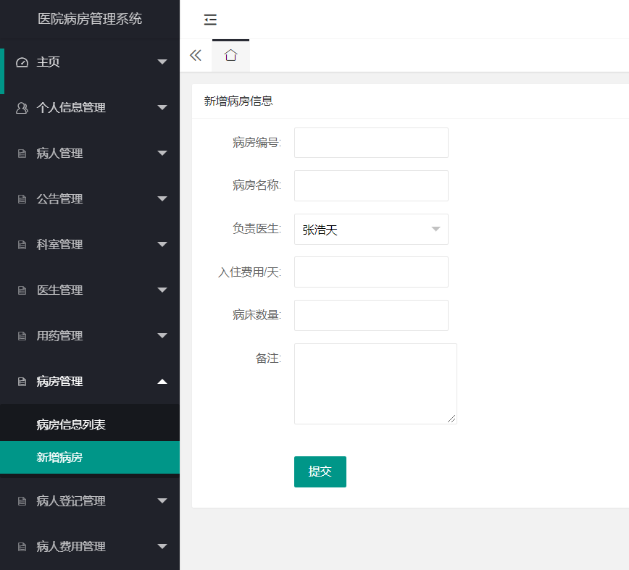
Task: Click the document icon beside 公告管理
Action: tap(22, 199)
